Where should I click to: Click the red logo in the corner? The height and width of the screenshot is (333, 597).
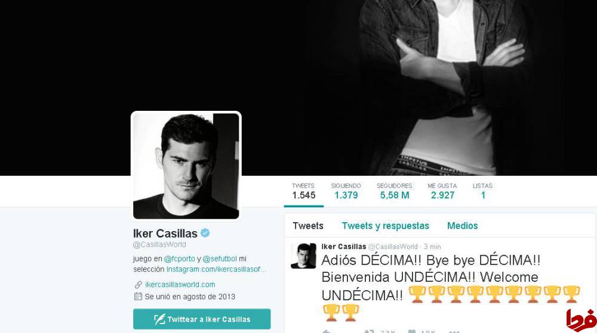(581, 320)
